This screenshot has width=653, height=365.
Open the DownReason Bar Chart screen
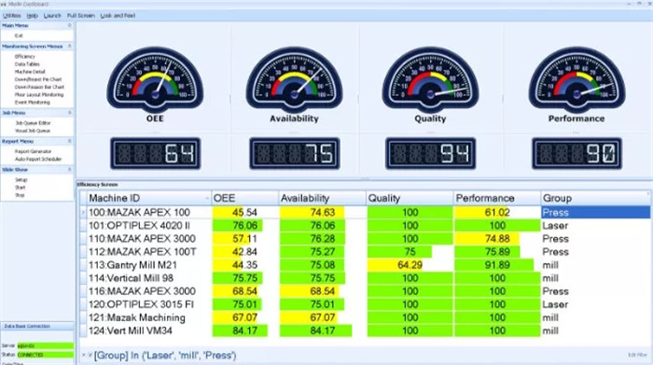[39, 87]
